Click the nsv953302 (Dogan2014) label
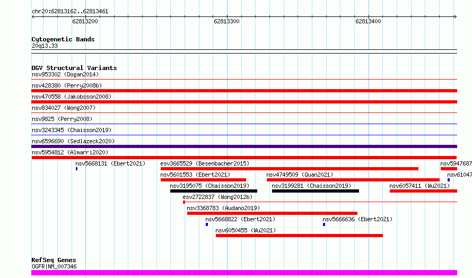 pos(65,74)
